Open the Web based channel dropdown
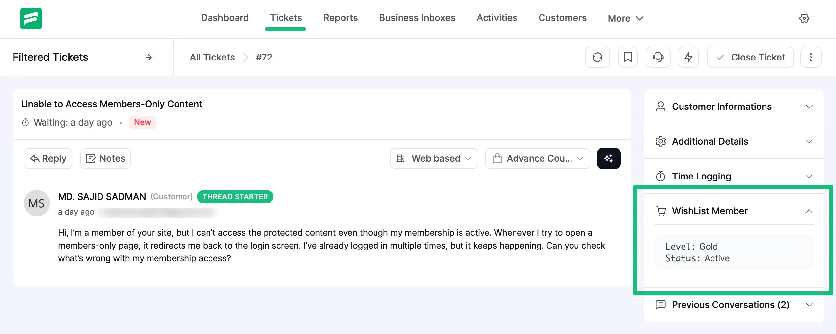This screenshot has width=836, height=334. point(433,158)
